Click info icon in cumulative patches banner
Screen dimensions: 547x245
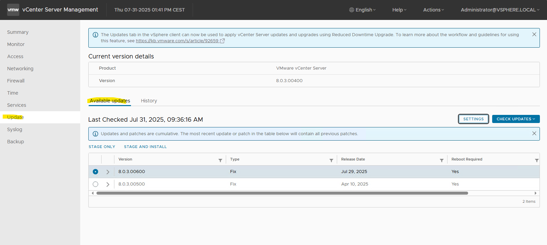[95, 134]
